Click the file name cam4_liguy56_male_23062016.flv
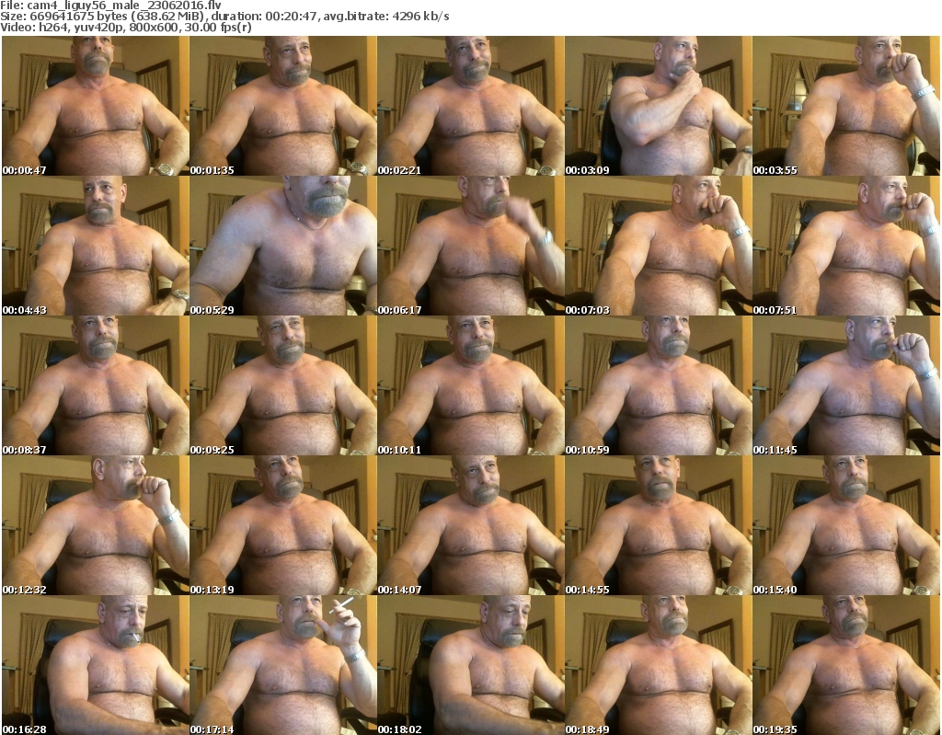Viewport: 942px width, 735px height. 124,6
